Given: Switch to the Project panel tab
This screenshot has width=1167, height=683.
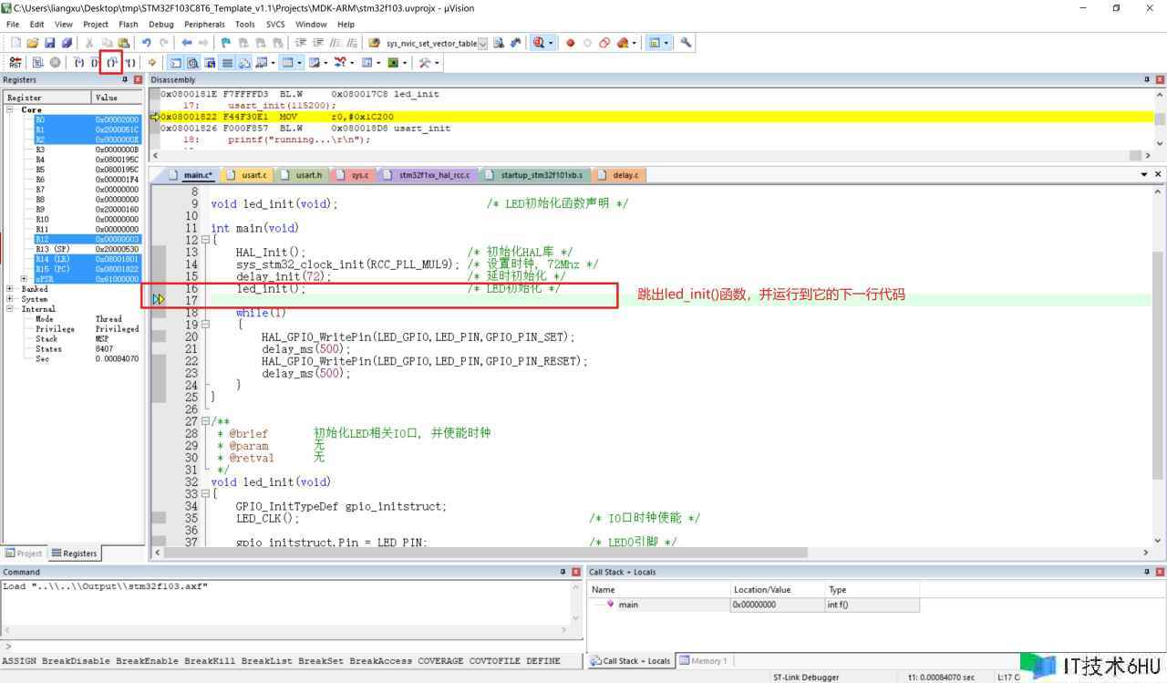Looking at the screenshot, I should point(24,553).
